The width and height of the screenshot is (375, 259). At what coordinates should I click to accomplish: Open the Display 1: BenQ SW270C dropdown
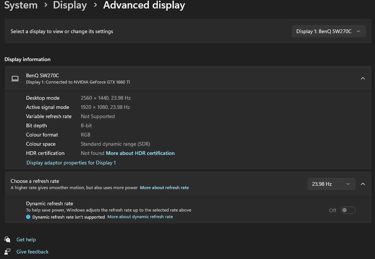click(x=329, y=31)
